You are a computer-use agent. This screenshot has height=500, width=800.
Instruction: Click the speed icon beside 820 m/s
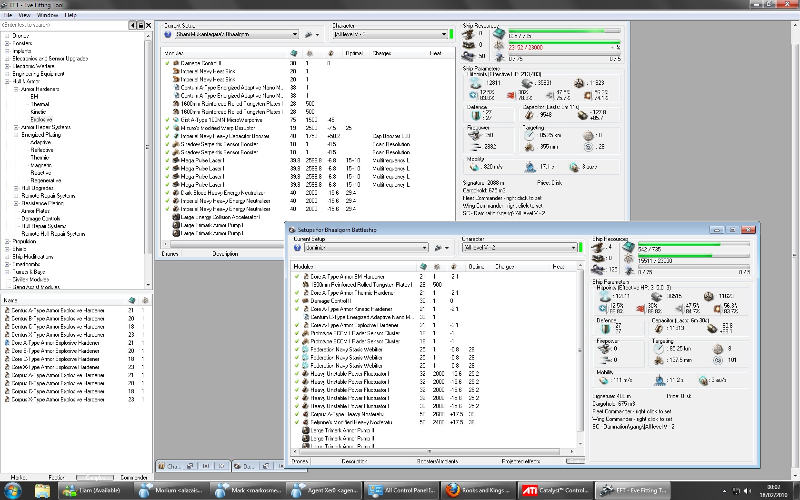[x=474, y=167]
